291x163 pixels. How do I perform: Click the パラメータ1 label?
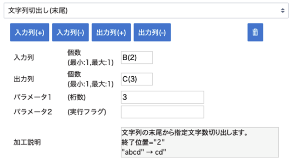pyautogui.click(x=32, y=97)
